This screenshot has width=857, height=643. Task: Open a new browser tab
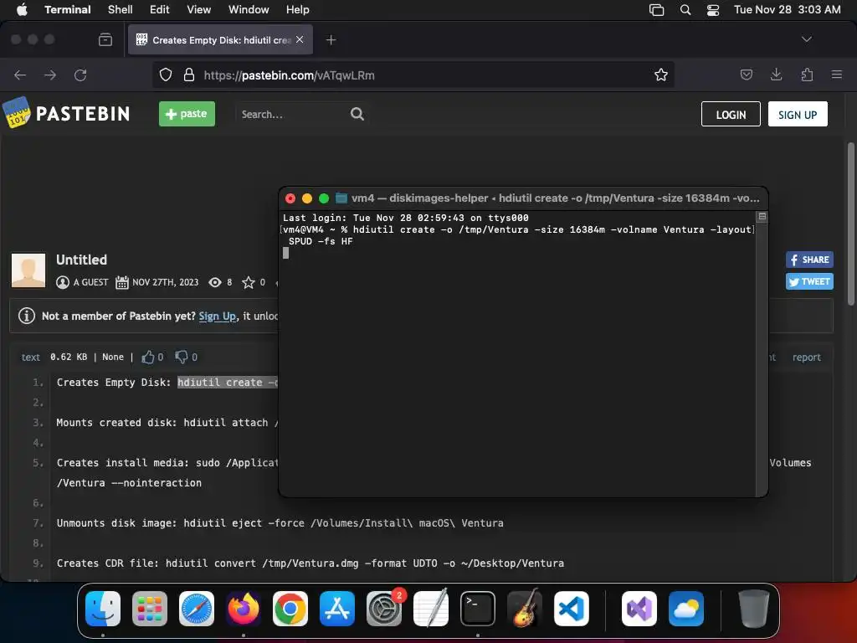pos(331,40)
